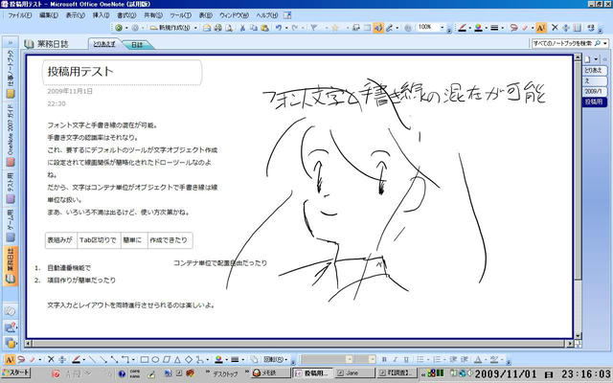Open the unfiled notes icon in left sidebar

[x=11, y=311]
